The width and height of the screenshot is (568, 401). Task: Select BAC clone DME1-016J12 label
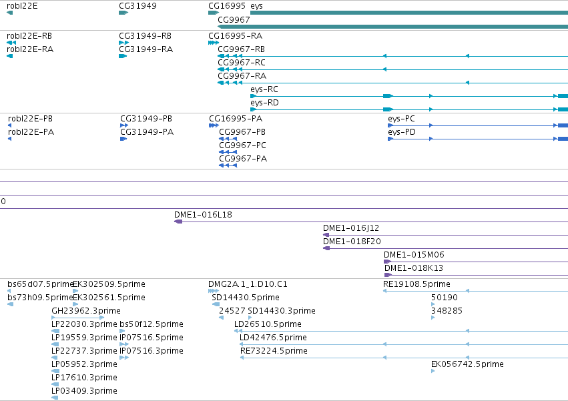(351, 228)
